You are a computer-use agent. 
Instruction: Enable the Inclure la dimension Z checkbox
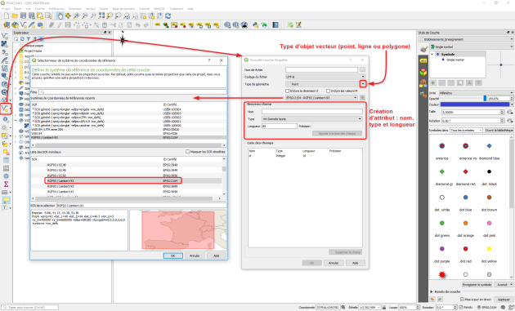tap(288, 91)
